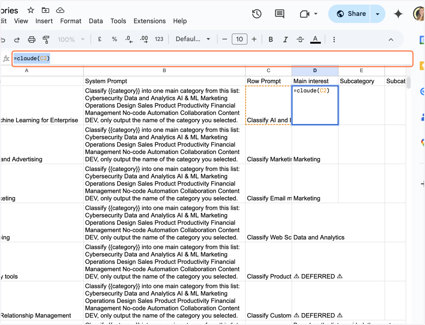
Task: Open the Data menu
Action: pyautogui.click(x=96, y=21)
